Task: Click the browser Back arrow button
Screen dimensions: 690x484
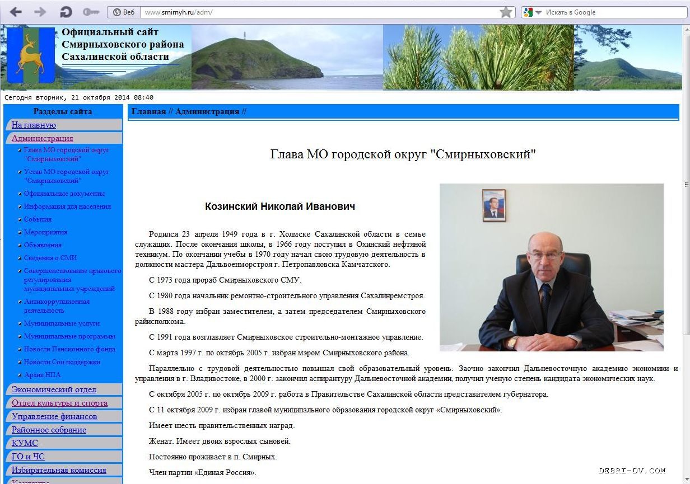Action: (x=16, y=12)
